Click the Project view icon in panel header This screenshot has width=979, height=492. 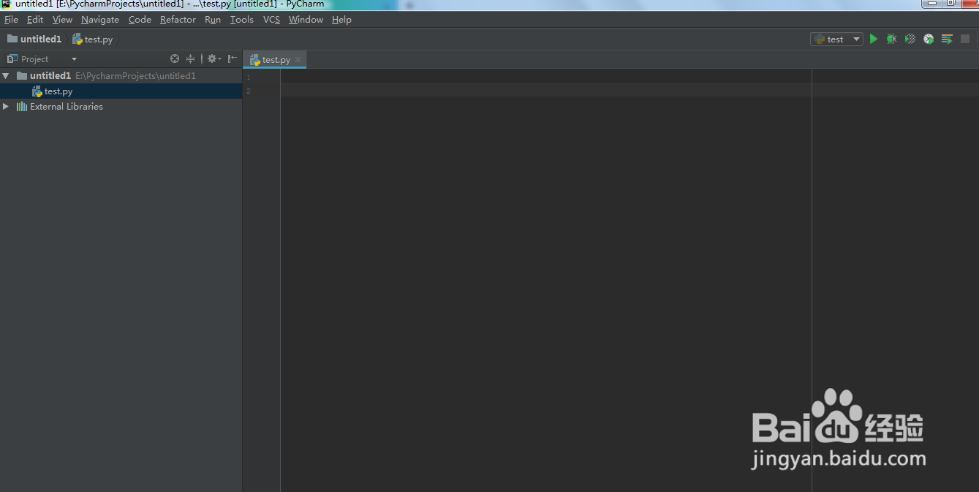click(x=12, y=58)
